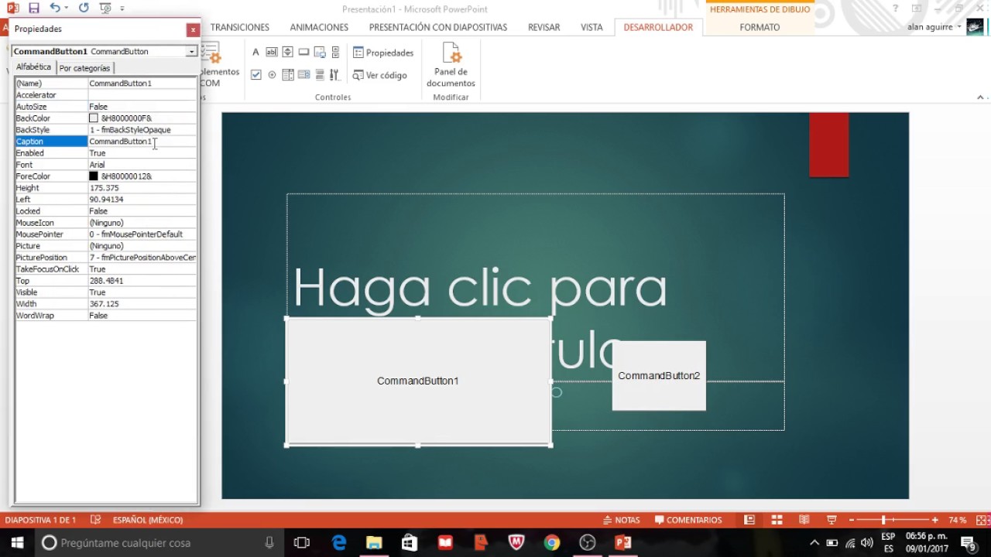Switch to Normal view in the status bar
Screen dimensions: 991x557
[749, 520]
